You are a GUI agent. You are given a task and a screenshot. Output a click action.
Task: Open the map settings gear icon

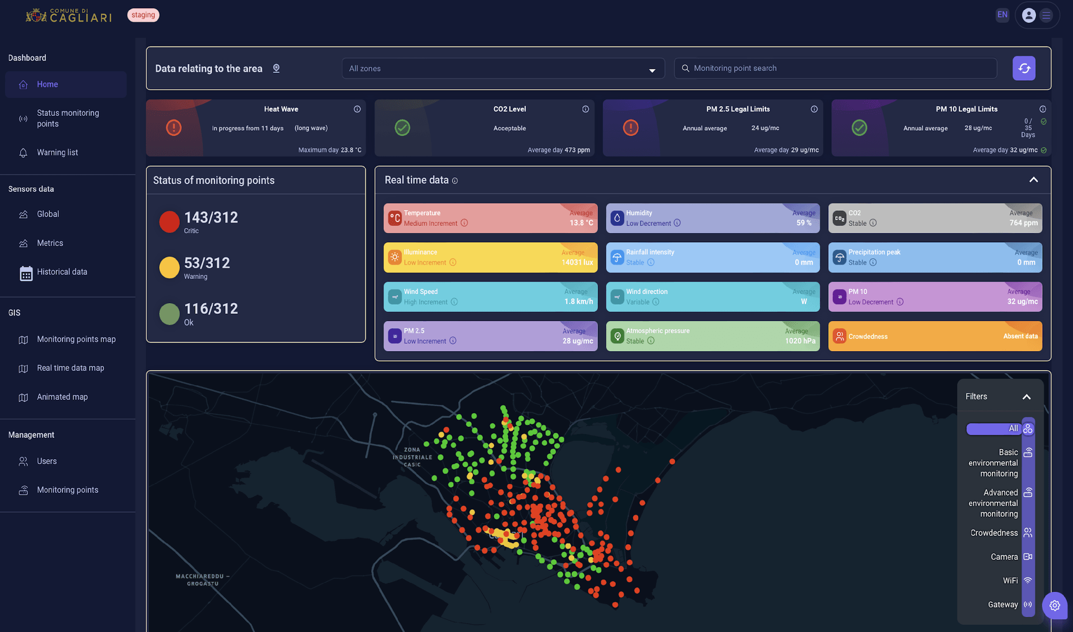tap(1055, 606)
